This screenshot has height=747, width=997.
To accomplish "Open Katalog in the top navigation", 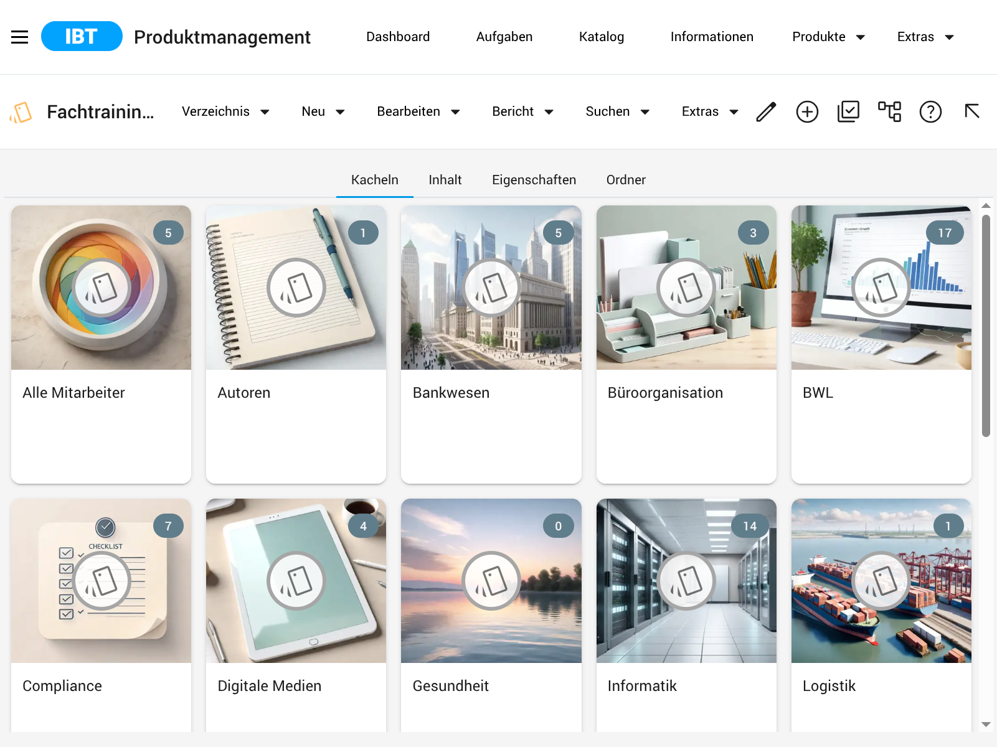I will [x=602, y=37].
